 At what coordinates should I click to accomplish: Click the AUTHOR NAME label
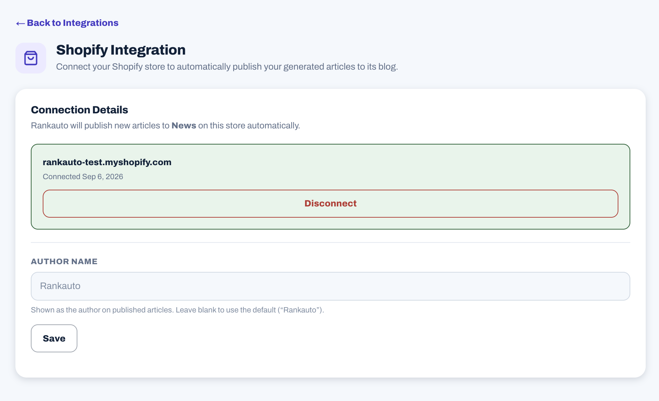point(64,261)
